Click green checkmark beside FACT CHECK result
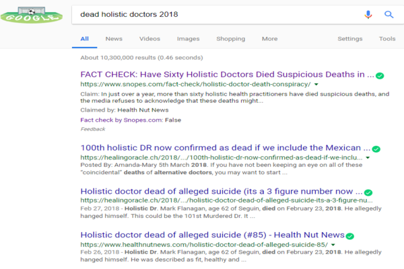 pyautogui.click(x=380, y=76)
